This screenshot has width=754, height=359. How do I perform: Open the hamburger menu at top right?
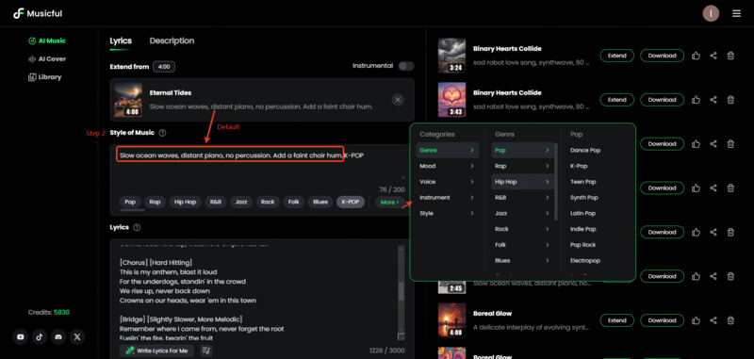(x=736, y=13)
